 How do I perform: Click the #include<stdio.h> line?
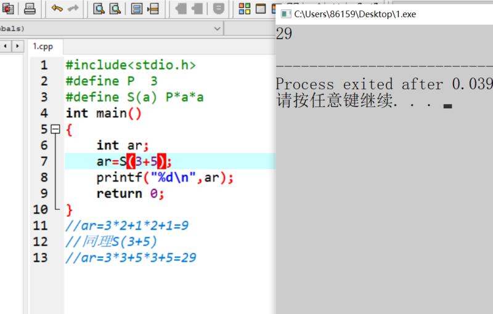[x=131, y=65]
